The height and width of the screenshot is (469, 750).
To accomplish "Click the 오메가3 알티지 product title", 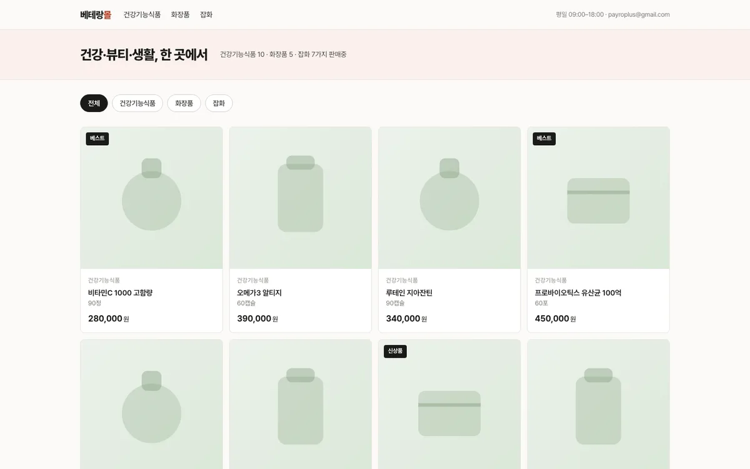I will coord(259,293).
